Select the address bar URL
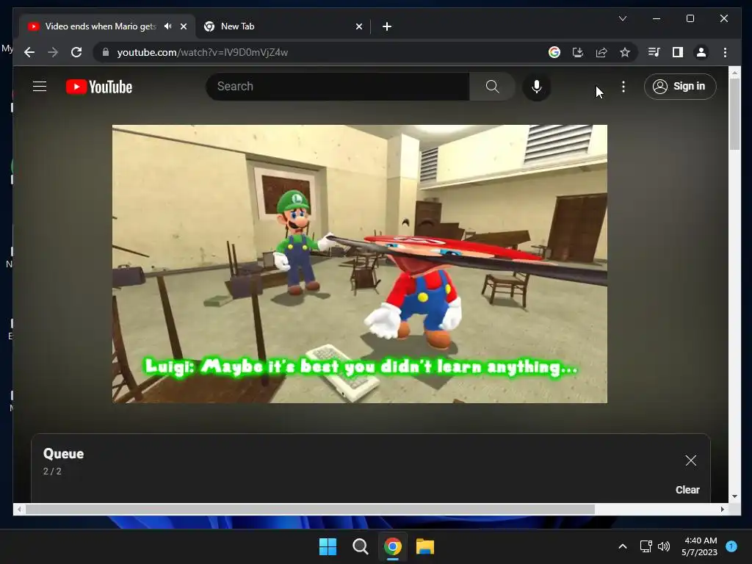 click(x=203, y=52)
